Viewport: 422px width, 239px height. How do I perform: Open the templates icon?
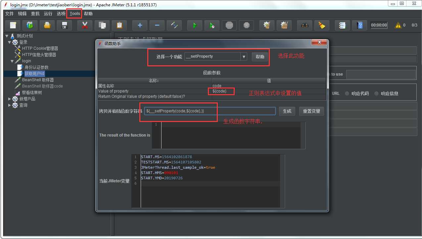point(30,25)
